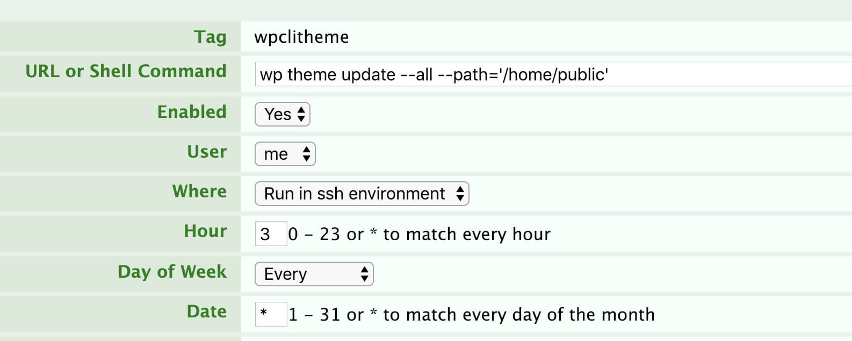Focus the Date input box containing asterisk
This screenshot has width=852, height=341.
[271, 314]
